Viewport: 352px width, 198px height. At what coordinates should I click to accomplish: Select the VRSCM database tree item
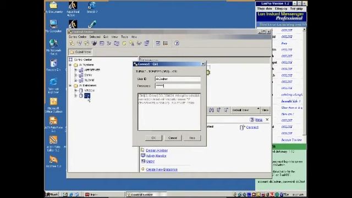pyautogui.click(x=89, y=90)
